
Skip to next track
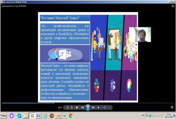tap(93, 108)
